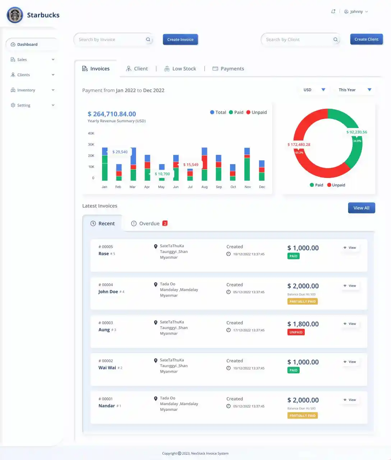Click the Create Invoice button
The image size is (391, 460).
coord(180,40)
